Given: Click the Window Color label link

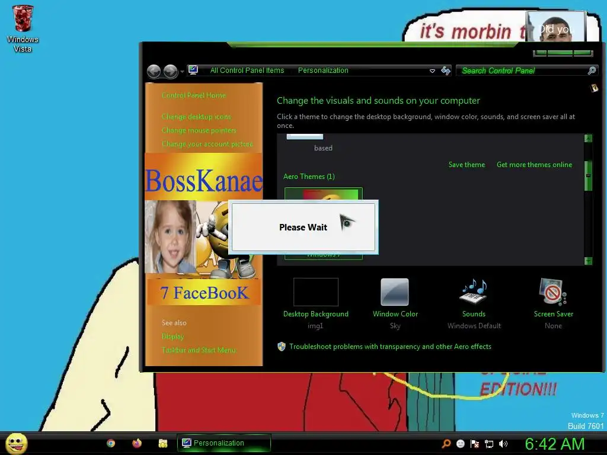Looking at the screenshot, I should (395, 314).
